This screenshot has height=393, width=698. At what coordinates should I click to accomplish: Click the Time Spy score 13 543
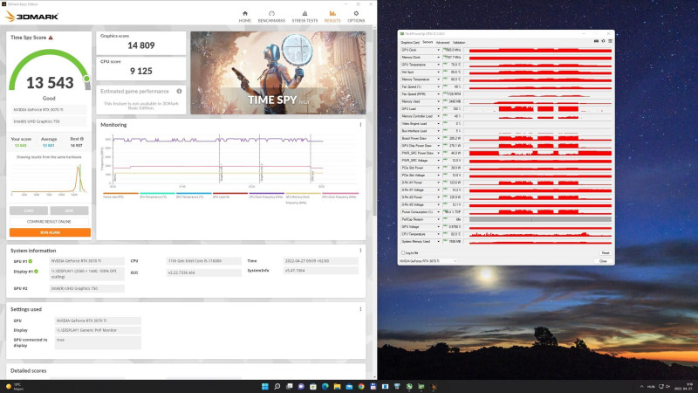(x=50, y=83)
